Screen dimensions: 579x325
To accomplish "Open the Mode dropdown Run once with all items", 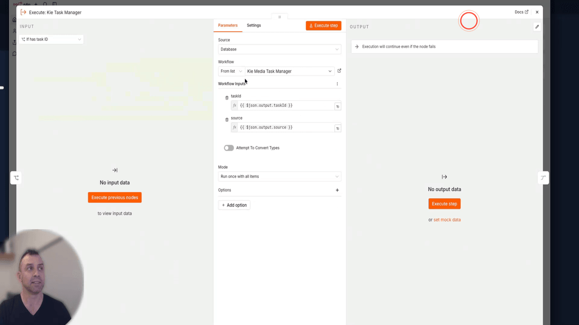I will coord(279,177).
